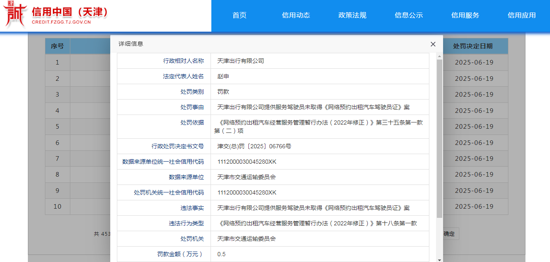
Task: Click the 信用中国（天津） site logo
Action: pos(56,15)
